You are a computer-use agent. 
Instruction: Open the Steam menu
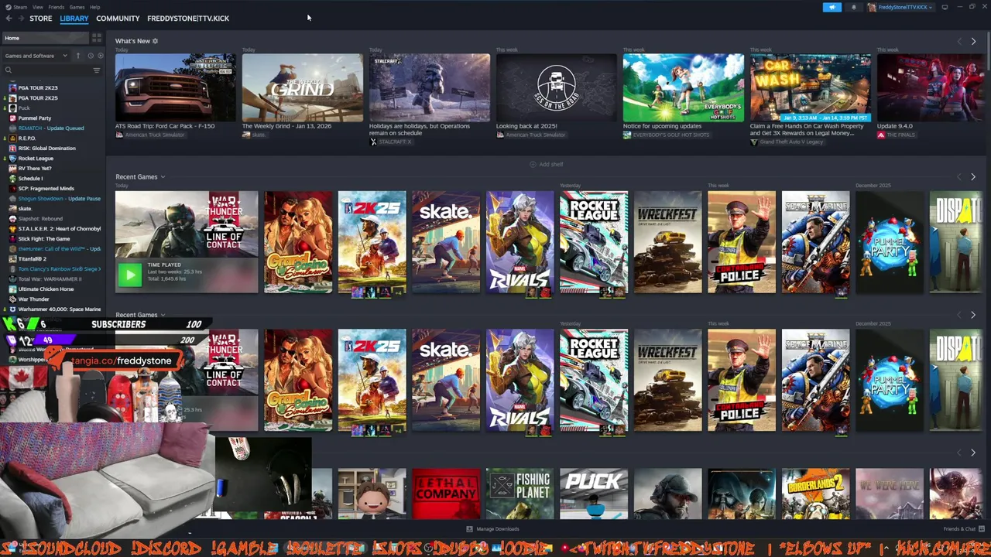20,7
